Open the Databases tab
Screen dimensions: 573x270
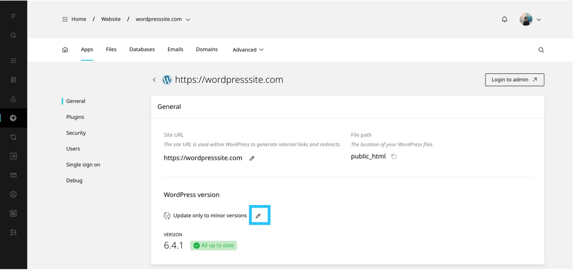[x=142, y=50]
